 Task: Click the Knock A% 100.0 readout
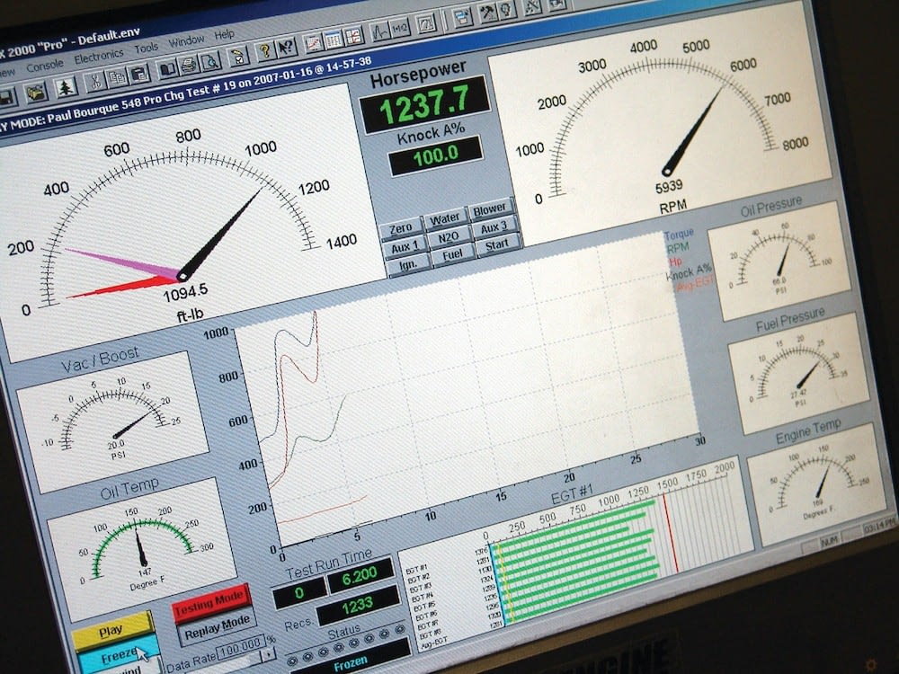coord(436,155)
